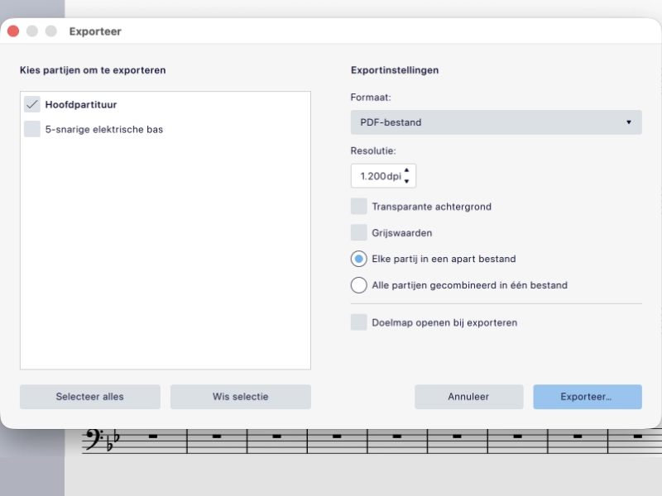Click Wis selectie button

241,397
